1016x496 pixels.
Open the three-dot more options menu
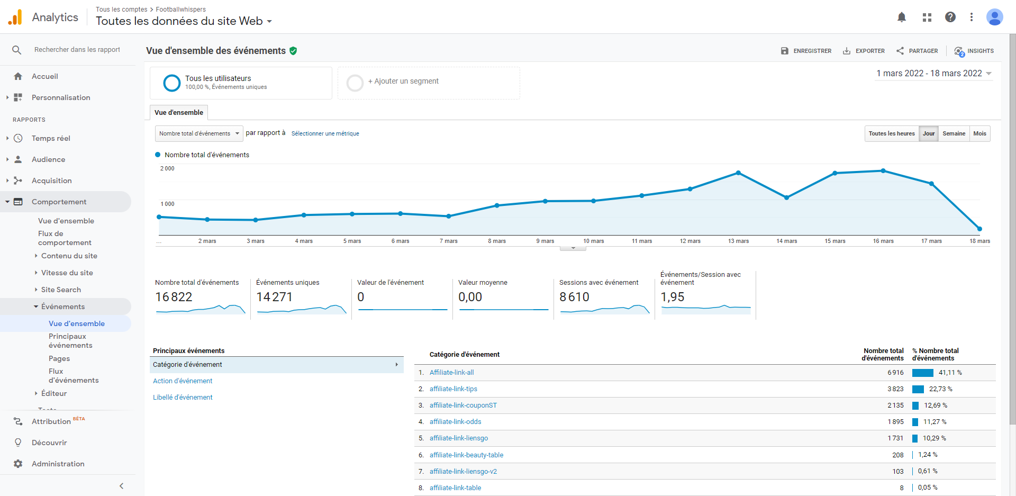click(x=972, y=17)
